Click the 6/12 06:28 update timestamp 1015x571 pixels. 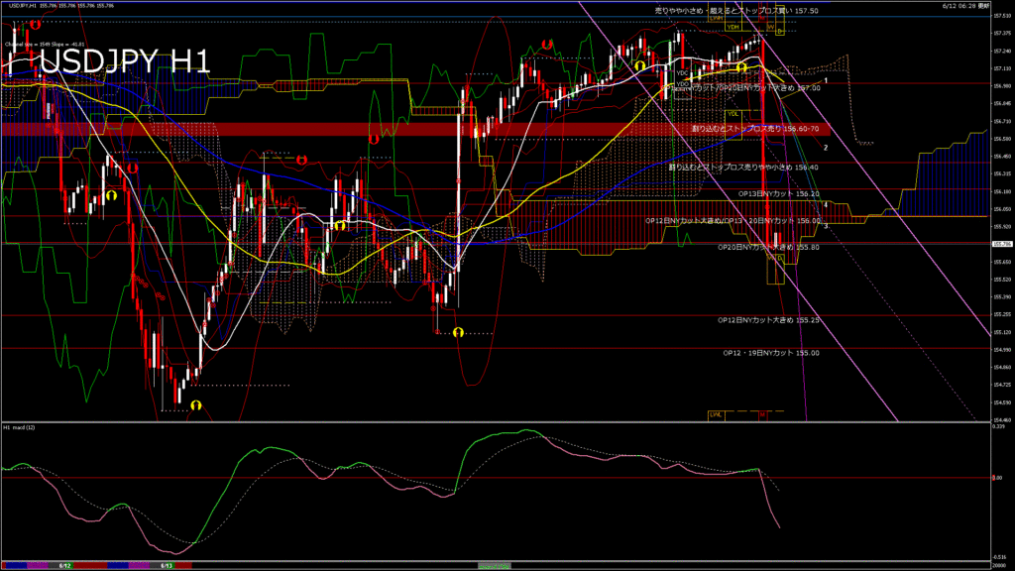click(x=965, y=6)
